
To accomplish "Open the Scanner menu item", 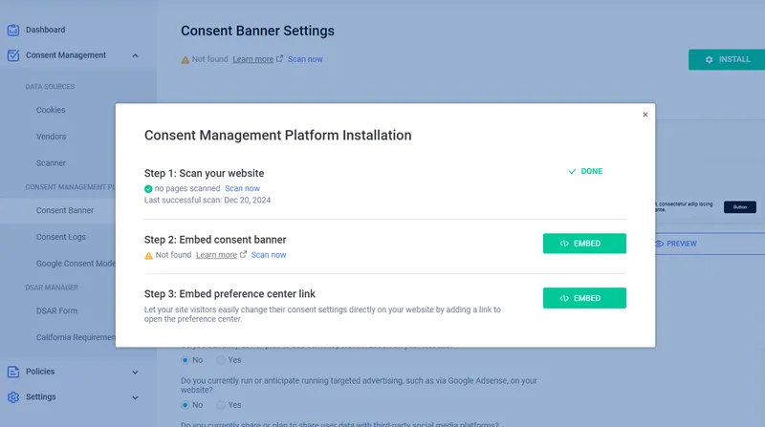I will pyautogui.click(x=51, y=163).
